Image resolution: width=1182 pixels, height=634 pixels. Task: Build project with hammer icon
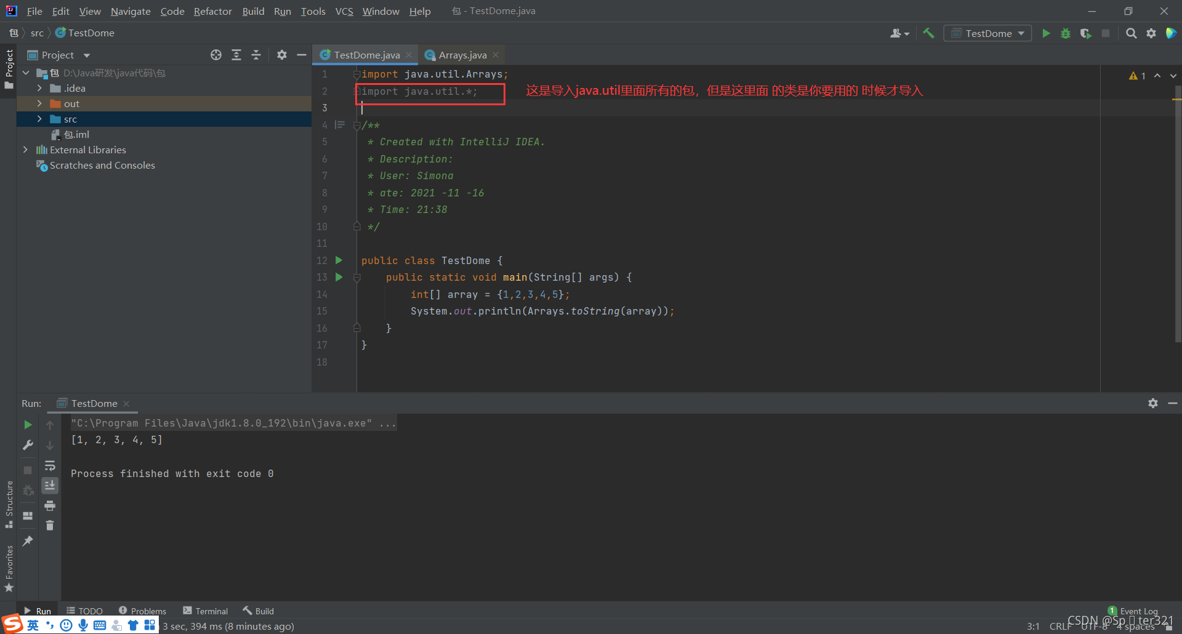928,33
